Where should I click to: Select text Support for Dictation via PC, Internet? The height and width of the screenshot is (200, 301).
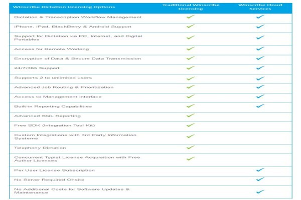point(78,37)
